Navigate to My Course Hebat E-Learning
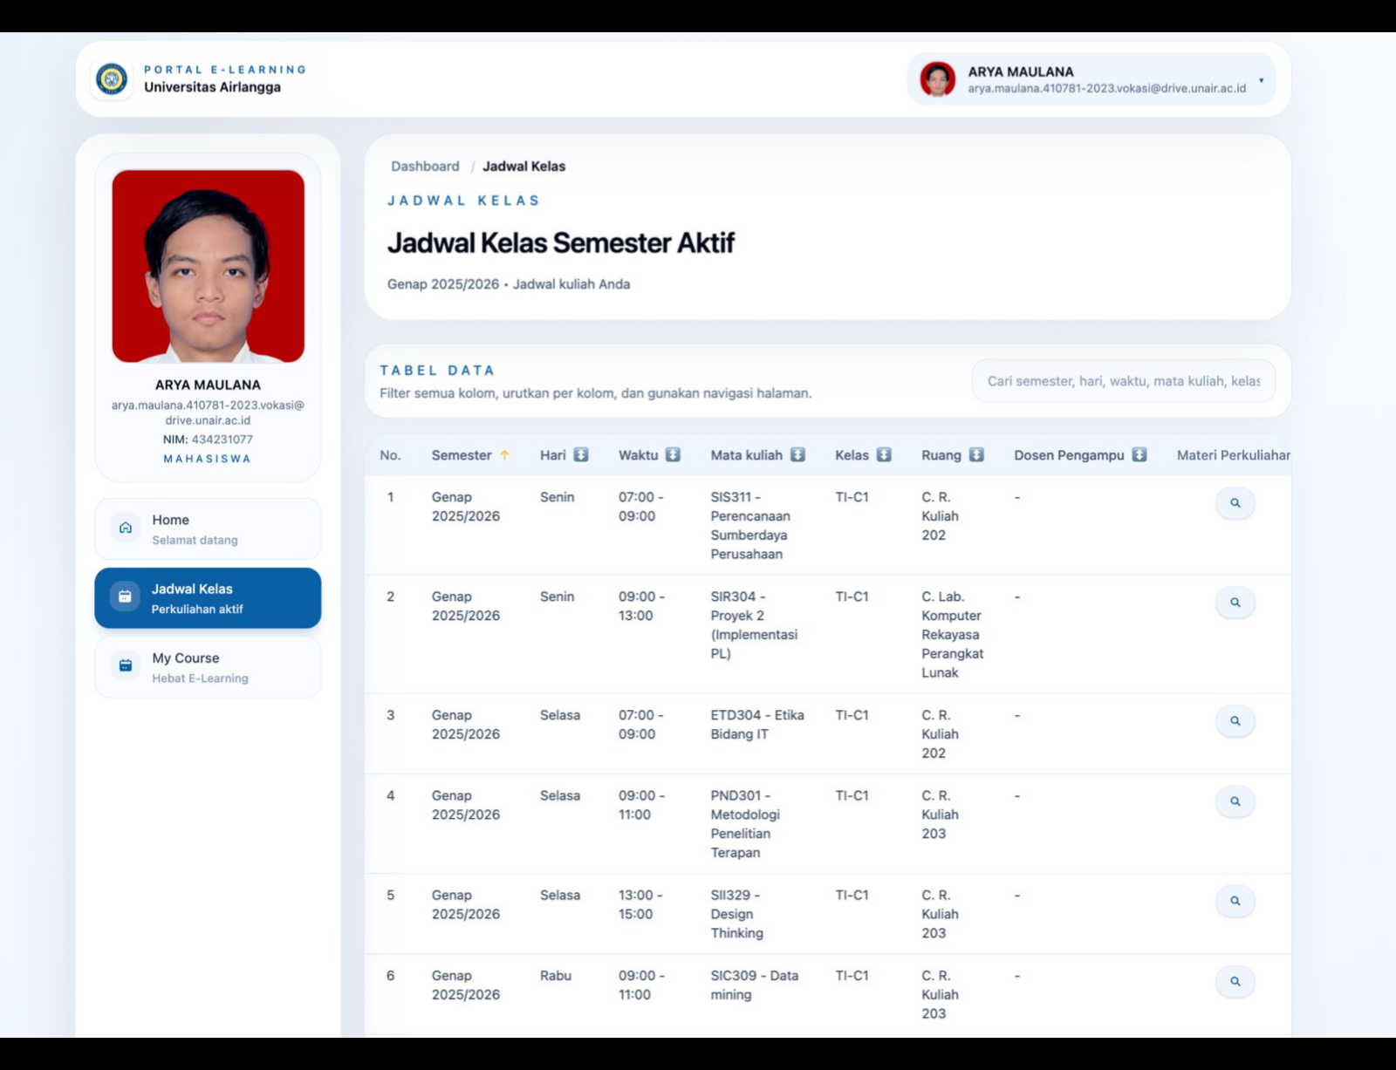The height and width of the screenshot is (1070, 1396). click(x=207, y=666)
